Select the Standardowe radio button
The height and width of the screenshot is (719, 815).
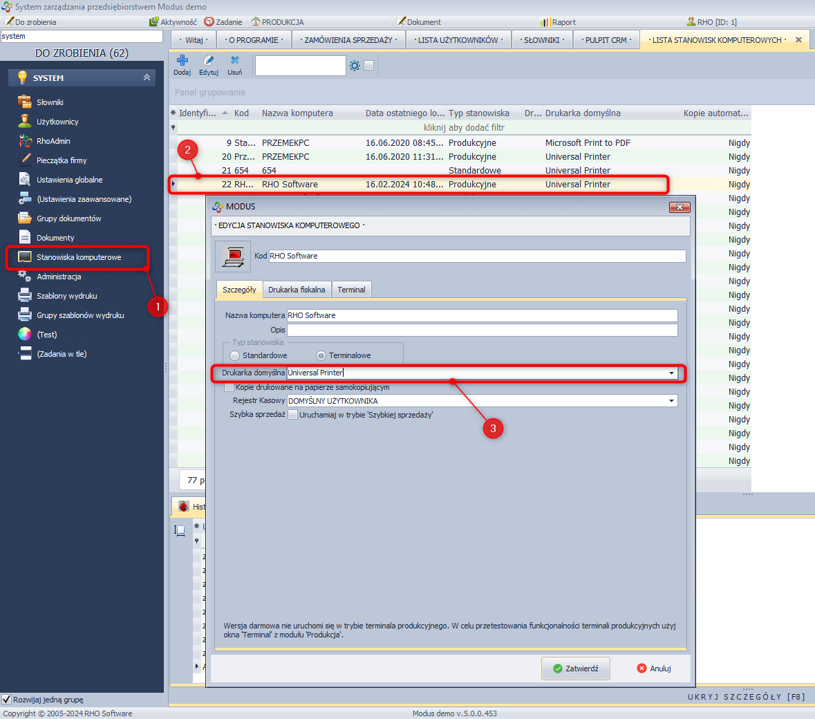[x=235, y=355]
